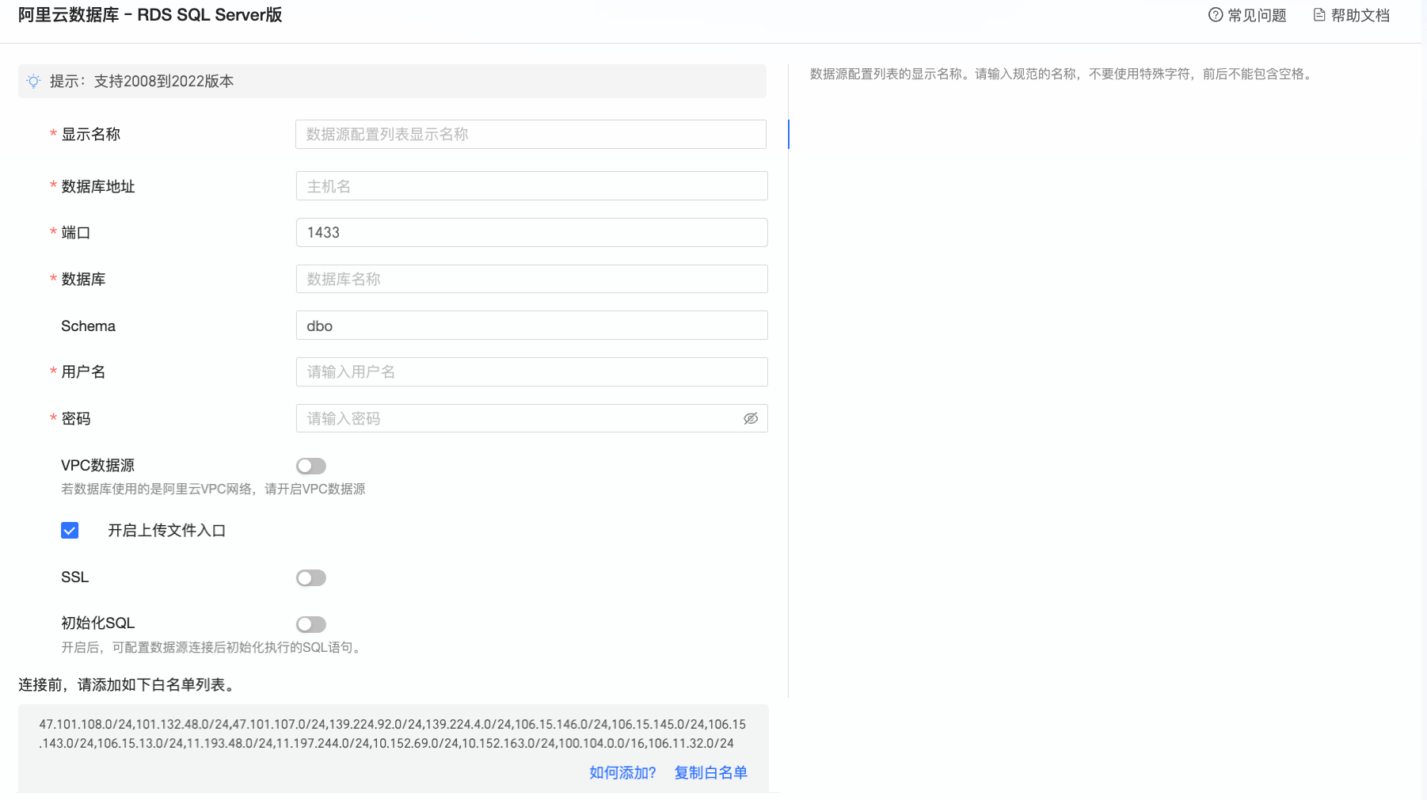The image size is (1427, 800).
Task: Enable the 初始化SQL switch
Action: coord(311,624)
